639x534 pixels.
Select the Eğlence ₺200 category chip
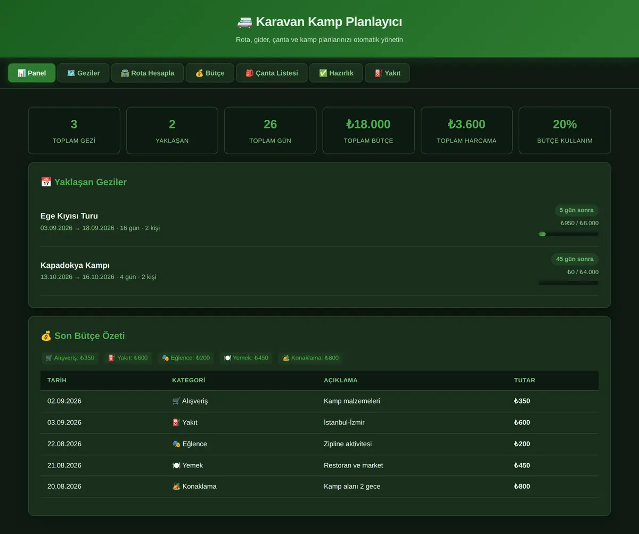pyautogui.click(x=186, y=358)
